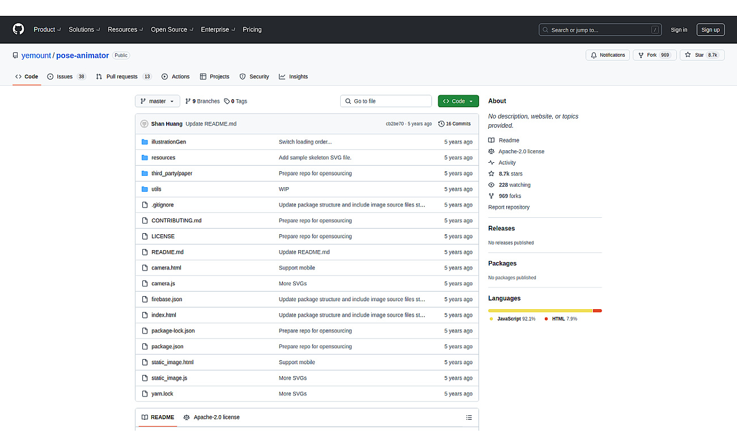Image resolution: width=737 pixels, height=447 pixels.
Task: Click the Fork icon button
Action: 641,55
